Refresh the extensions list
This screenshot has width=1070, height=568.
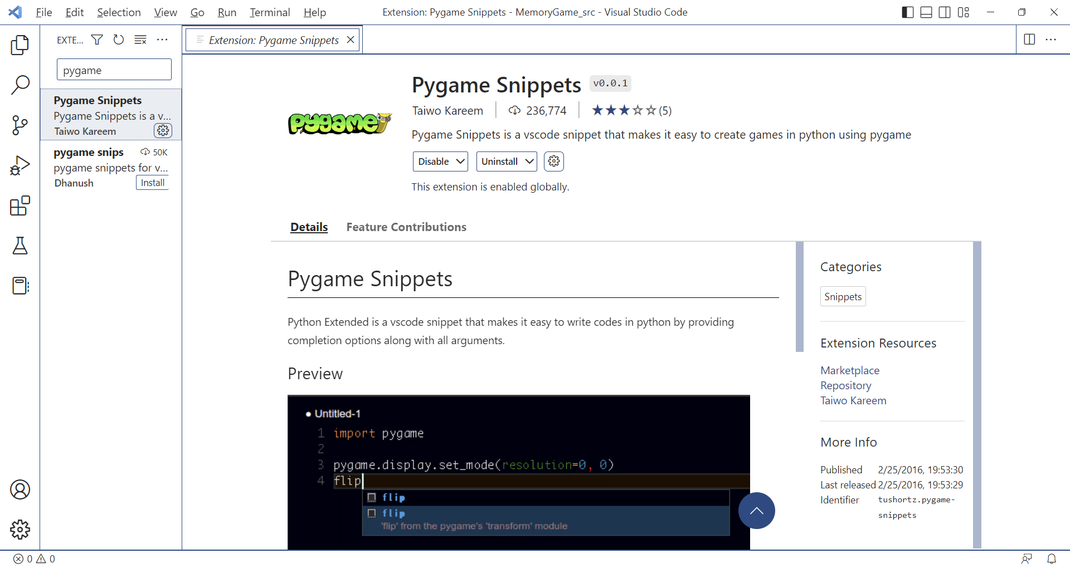pos(119,40)
